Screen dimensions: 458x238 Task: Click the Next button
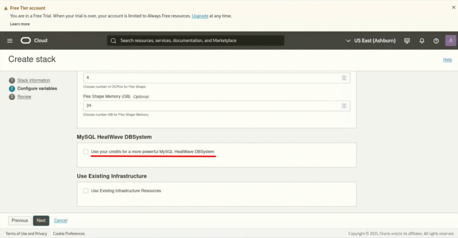(x=41, y=221)
